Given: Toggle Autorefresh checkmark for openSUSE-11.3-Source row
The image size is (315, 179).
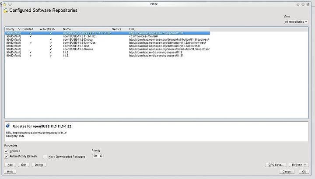Looking at the screenshot, I should click(51, 49).
